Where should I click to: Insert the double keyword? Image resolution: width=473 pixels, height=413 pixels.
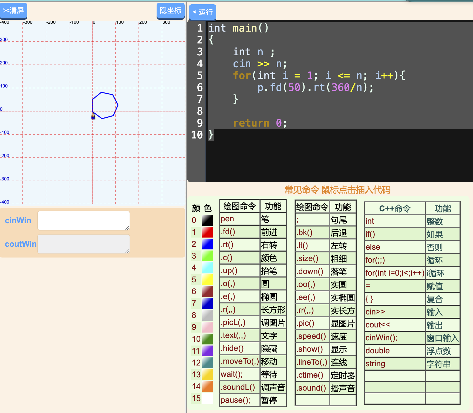click(395, 351)
